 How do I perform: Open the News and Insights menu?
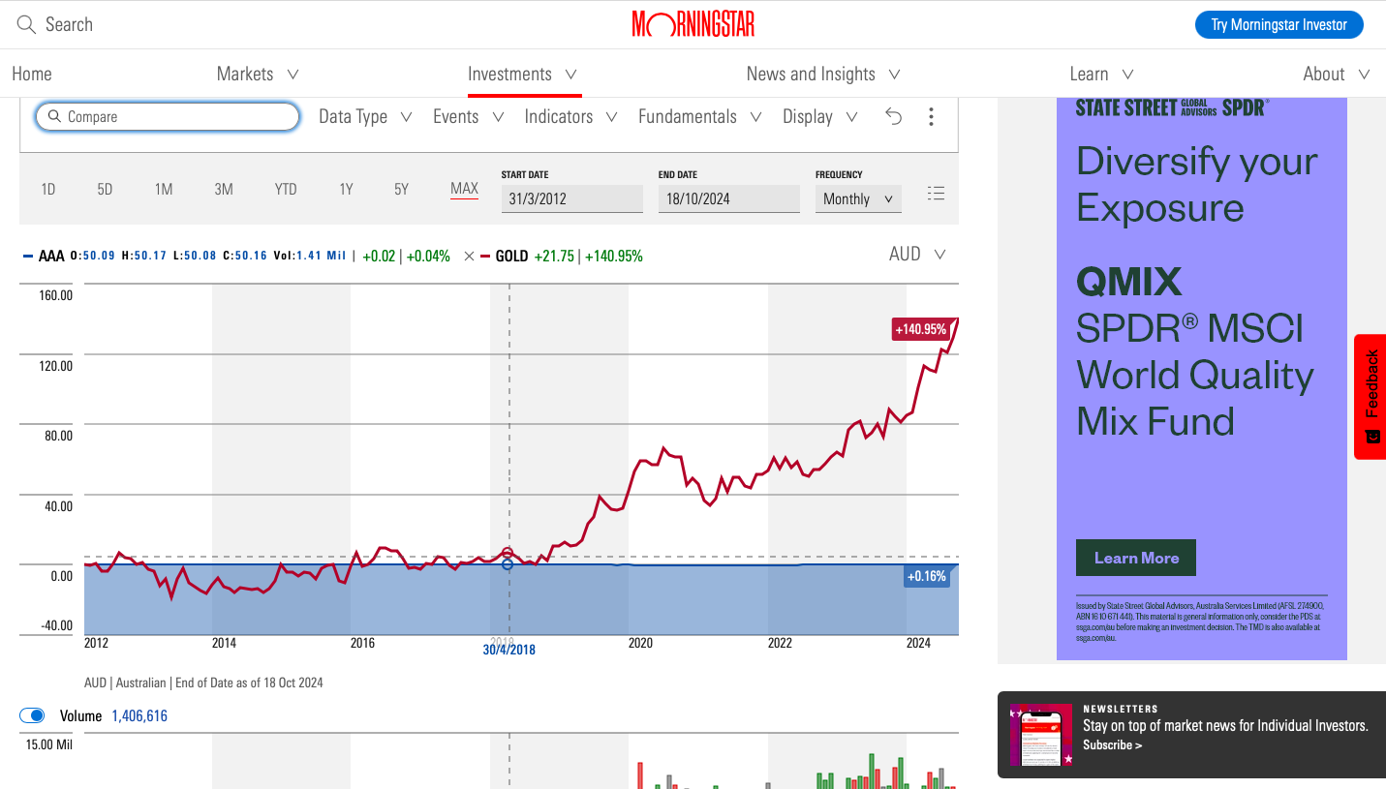[x=822, y=74]
